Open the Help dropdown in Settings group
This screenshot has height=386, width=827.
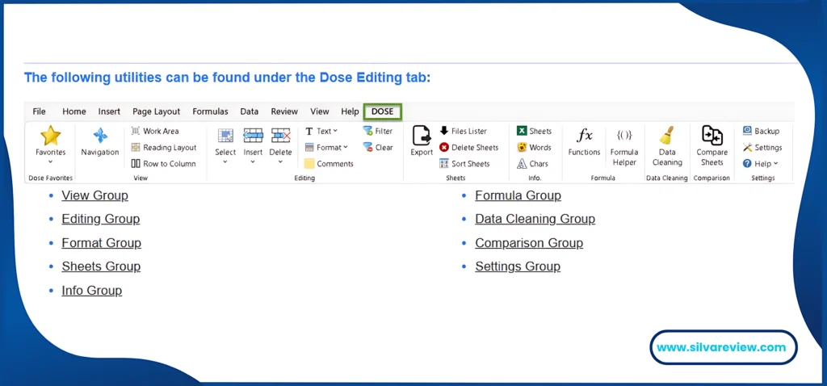pos(761,164)
